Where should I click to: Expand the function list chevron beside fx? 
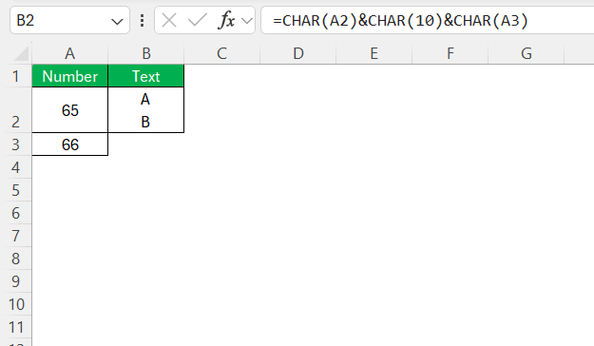(x=247, y=21)
